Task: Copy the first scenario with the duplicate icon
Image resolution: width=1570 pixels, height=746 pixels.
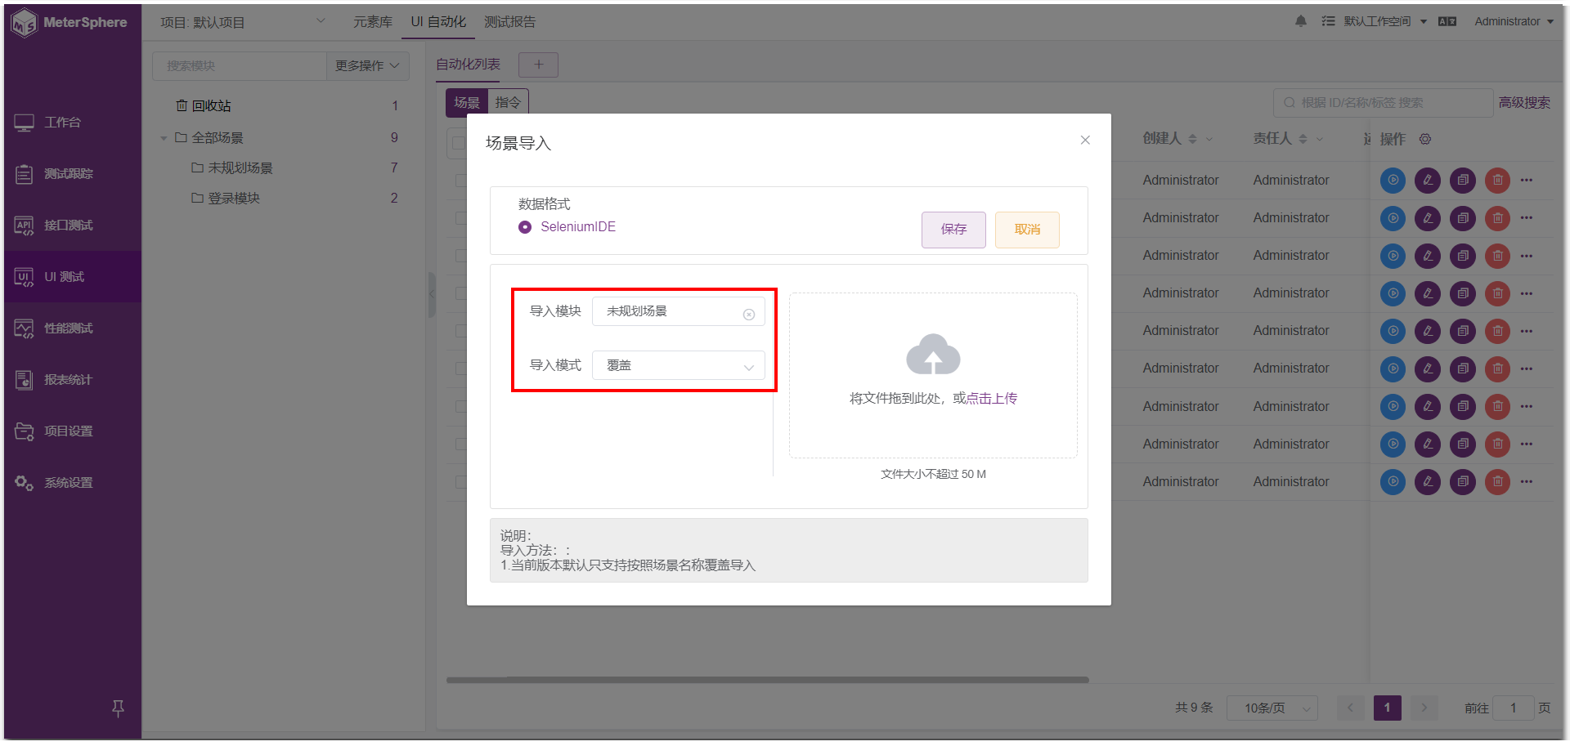Action: [x=1463, y=181]
